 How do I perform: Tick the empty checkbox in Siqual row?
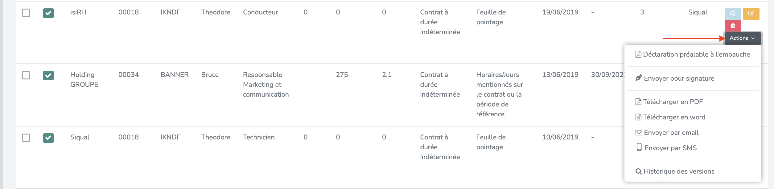[x=26, y=138]
